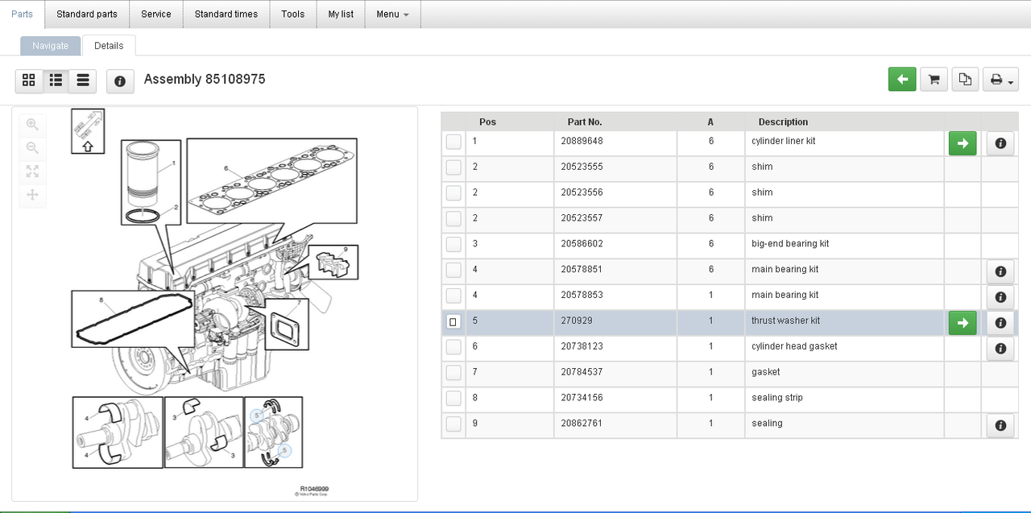Check the box for big-end bearing kit
This screenshot has height=513, width=1031.
click(x=453, y=244)
